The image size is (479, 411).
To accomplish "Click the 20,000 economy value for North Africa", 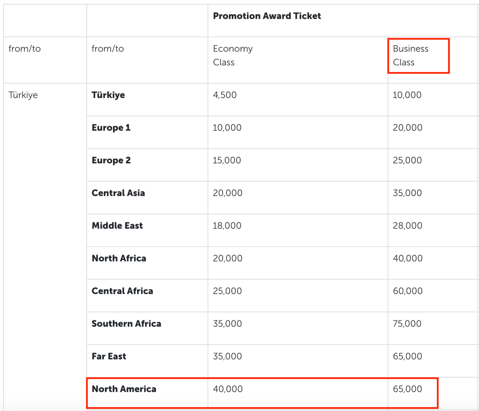I will click(x=228, y=258).
